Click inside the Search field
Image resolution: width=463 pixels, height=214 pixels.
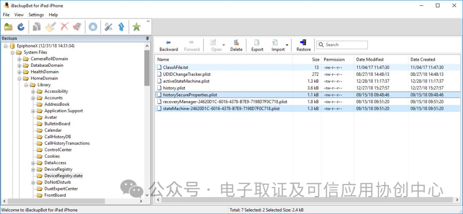(x=342, y=45)
